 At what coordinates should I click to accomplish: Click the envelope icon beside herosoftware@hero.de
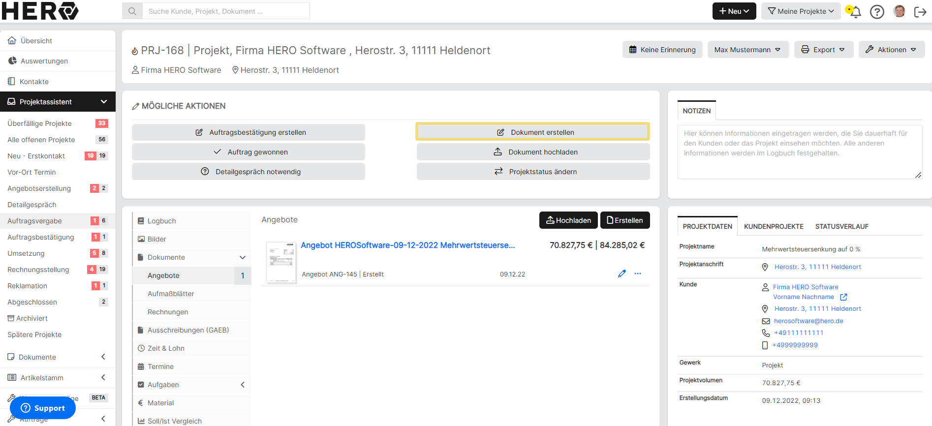[766, 321]
